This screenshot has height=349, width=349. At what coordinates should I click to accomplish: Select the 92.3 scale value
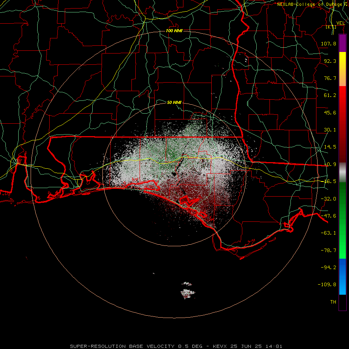[330, 61]
